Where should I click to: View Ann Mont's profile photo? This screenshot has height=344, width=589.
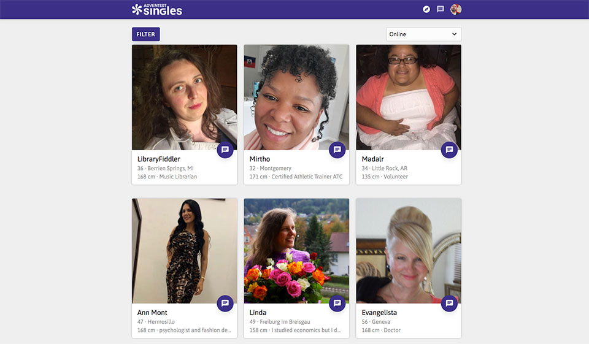[x=184, y=250]
